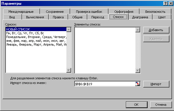Click the up arrow of Списки scrollbar
This screenshot has width=174, height=111.
pos(69,30)
